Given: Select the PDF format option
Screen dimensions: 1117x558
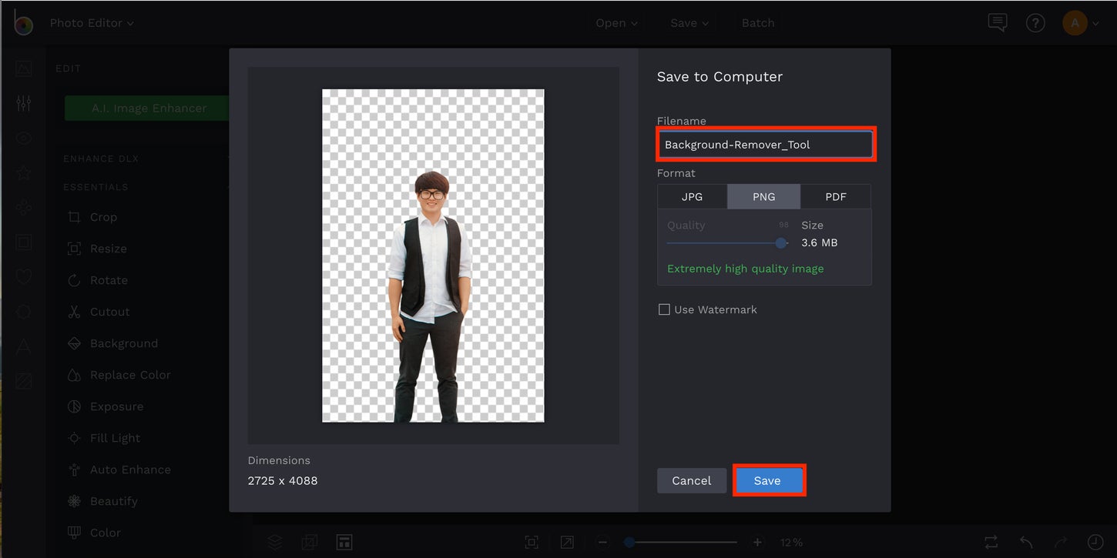Looking at the screenshot, I should (x=835, y=196).
